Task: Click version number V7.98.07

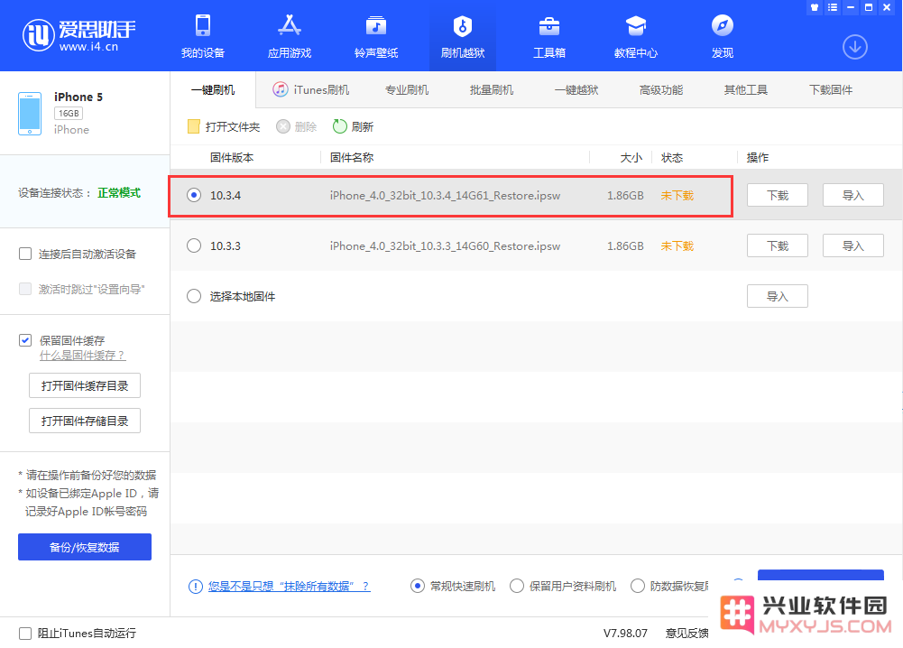Action: (625, 634)
